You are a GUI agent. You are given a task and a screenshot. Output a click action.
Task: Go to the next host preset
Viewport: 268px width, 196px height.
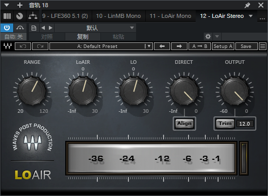point(50,28)
